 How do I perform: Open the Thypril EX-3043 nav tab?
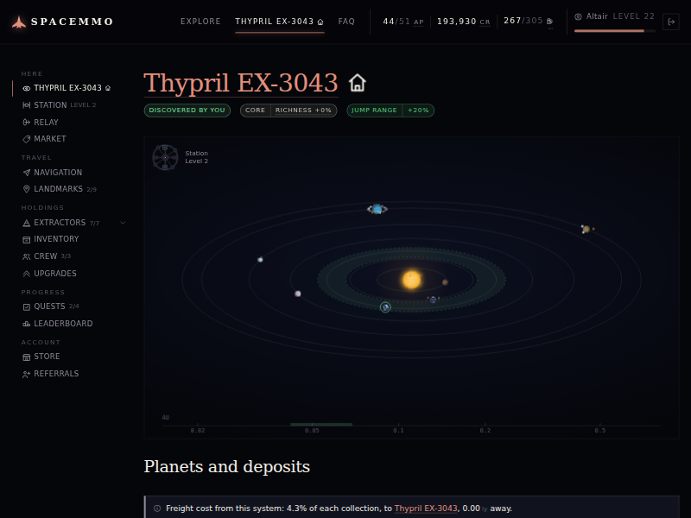point(279,21)
